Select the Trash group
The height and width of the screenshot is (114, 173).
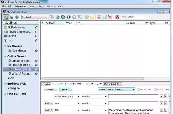pyautogui.click(x=21, y=41)
